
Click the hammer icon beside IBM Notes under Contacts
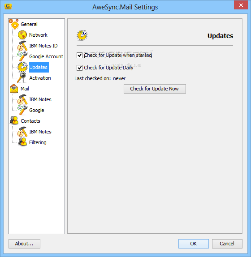(x=22, y=132)
